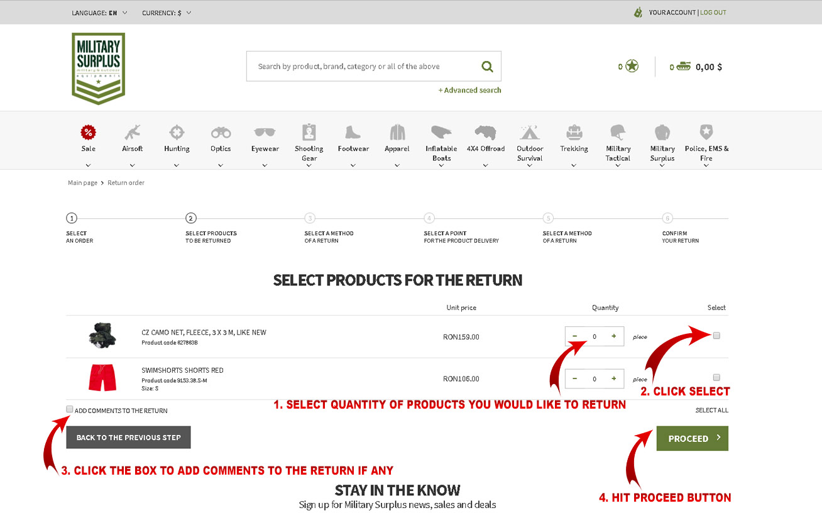This screenshot has width=822, height=513.
Task: Click into the product search field
Action: [361, 67]
